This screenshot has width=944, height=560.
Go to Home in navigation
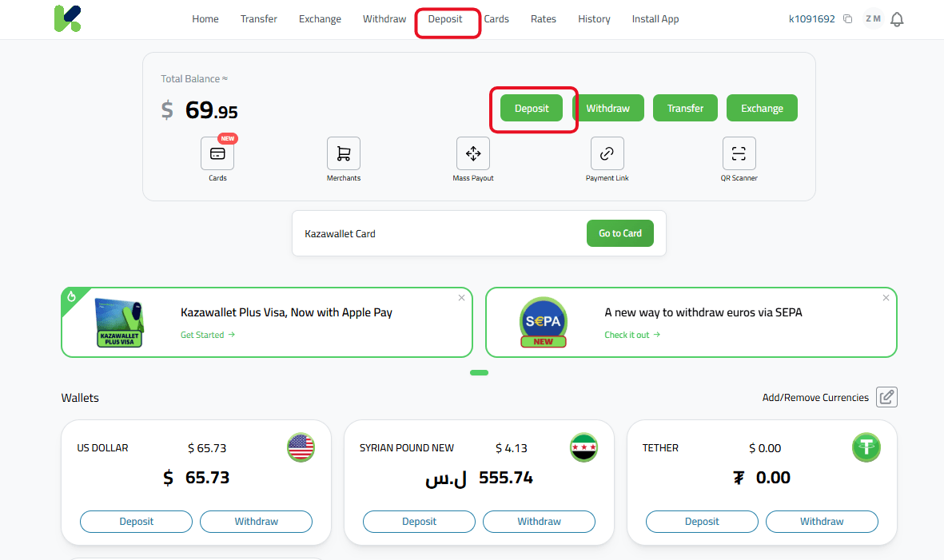(x=205, y=19)
